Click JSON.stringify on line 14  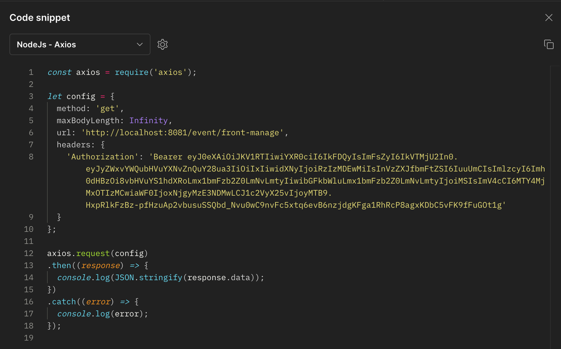pos(148,277)
